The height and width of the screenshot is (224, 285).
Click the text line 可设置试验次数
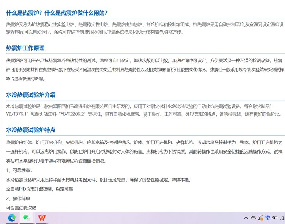(21, 208)
